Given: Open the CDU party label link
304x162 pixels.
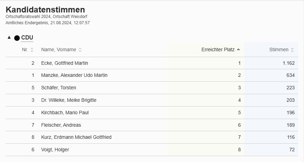Looking at the screenshot, I should tap(27, 37).
